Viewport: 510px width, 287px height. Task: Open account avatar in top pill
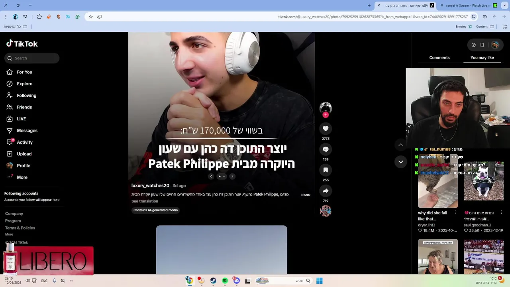495,45
